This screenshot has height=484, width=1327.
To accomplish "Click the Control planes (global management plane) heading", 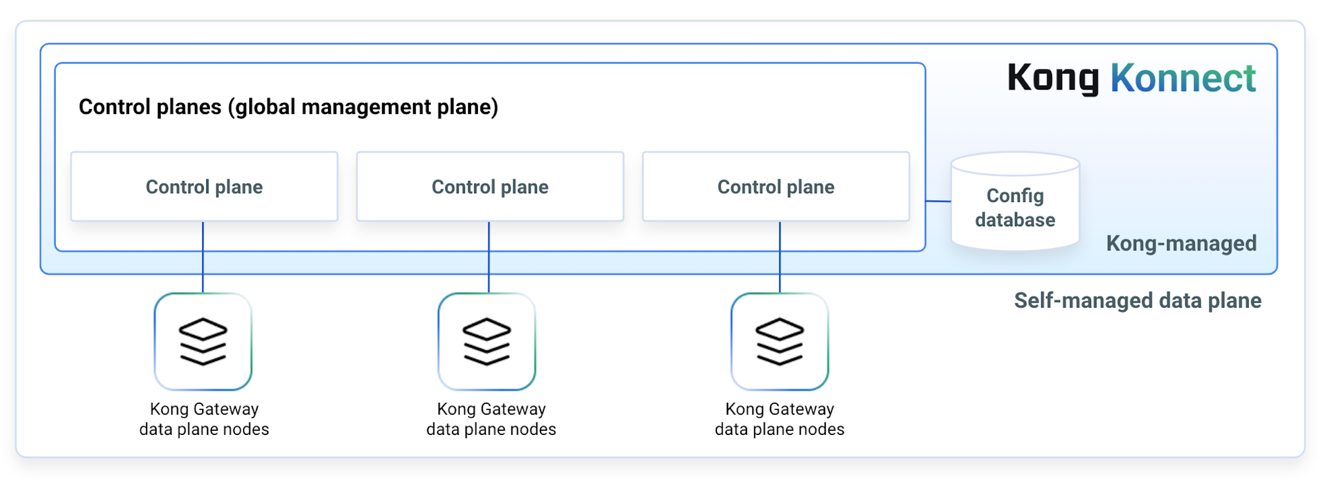I will pos(288,107).
